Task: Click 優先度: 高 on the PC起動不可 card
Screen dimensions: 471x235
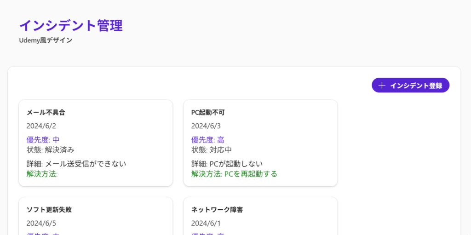Action: click(207, 140)
